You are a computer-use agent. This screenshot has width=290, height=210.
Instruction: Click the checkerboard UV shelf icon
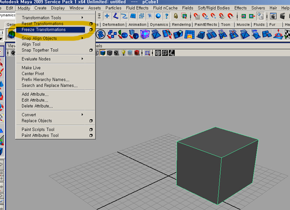click(x=287, y=34)
